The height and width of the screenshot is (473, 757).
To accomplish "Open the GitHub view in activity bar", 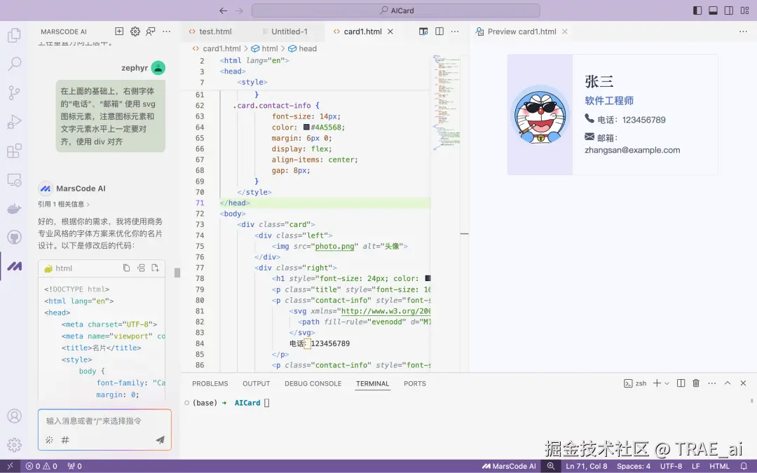I will click(14, 237).
